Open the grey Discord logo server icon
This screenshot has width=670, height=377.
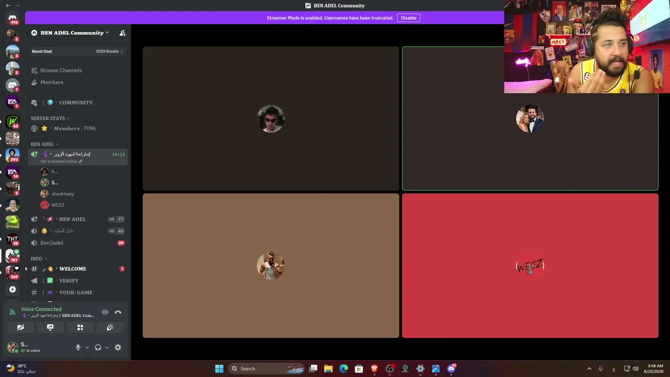point(13,85)
